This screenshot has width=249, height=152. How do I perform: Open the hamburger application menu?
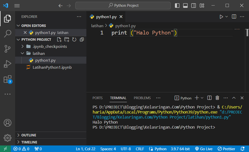(17, 6)
